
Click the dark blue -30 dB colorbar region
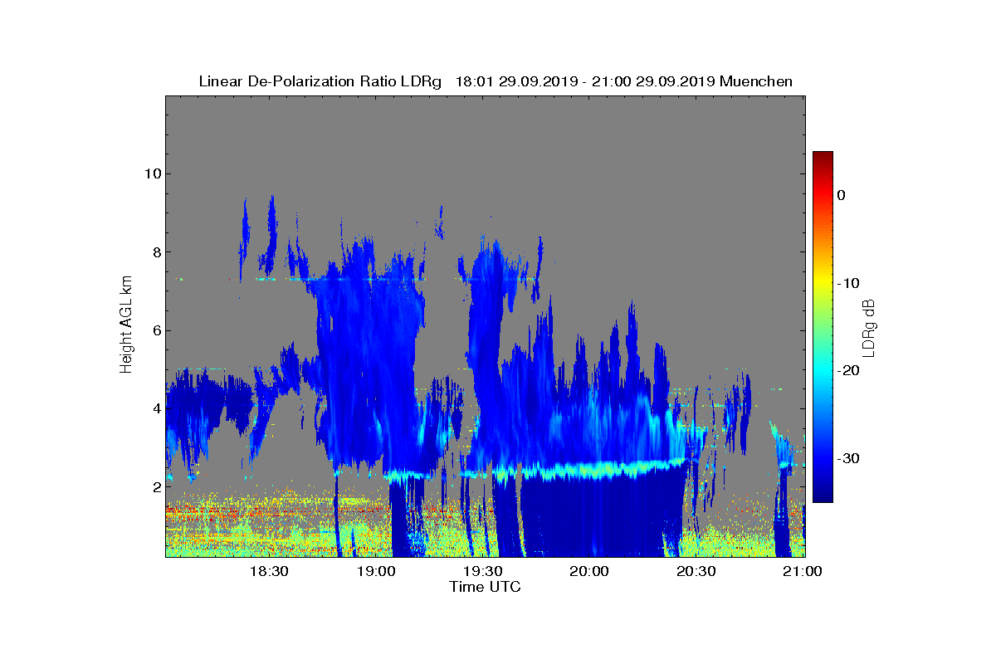point(823,459)
